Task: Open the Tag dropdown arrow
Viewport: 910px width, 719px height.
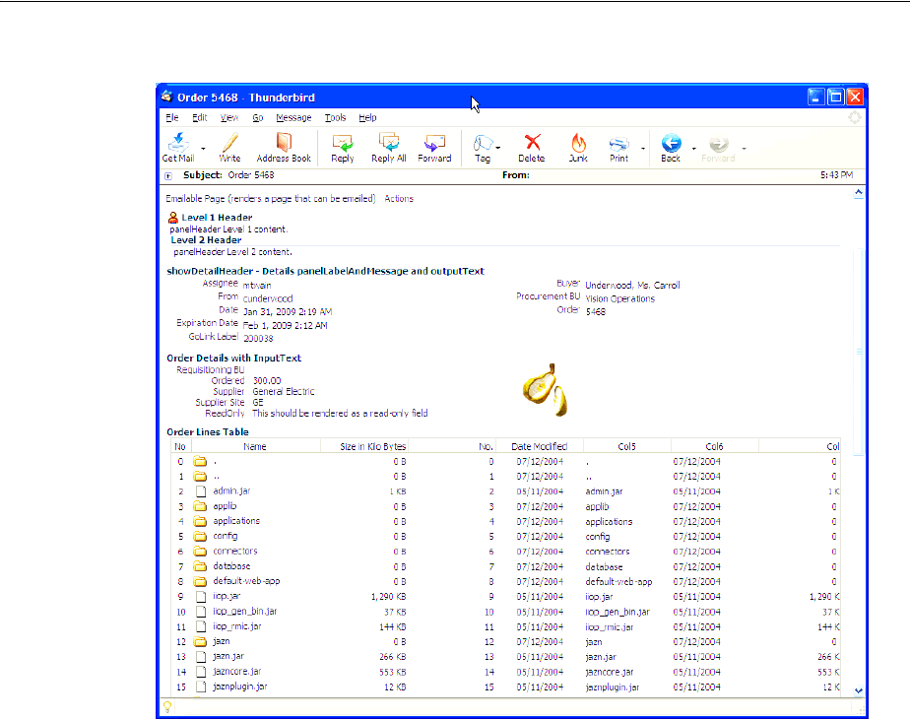Action: pyautogui.click(x=498, y=148)
